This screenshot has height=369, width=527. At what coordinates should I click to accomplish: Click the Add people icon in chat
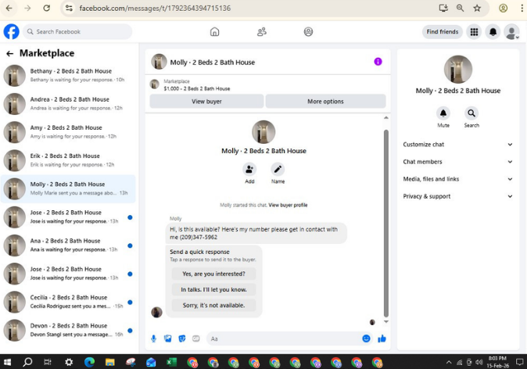click(x=249, y=169)
